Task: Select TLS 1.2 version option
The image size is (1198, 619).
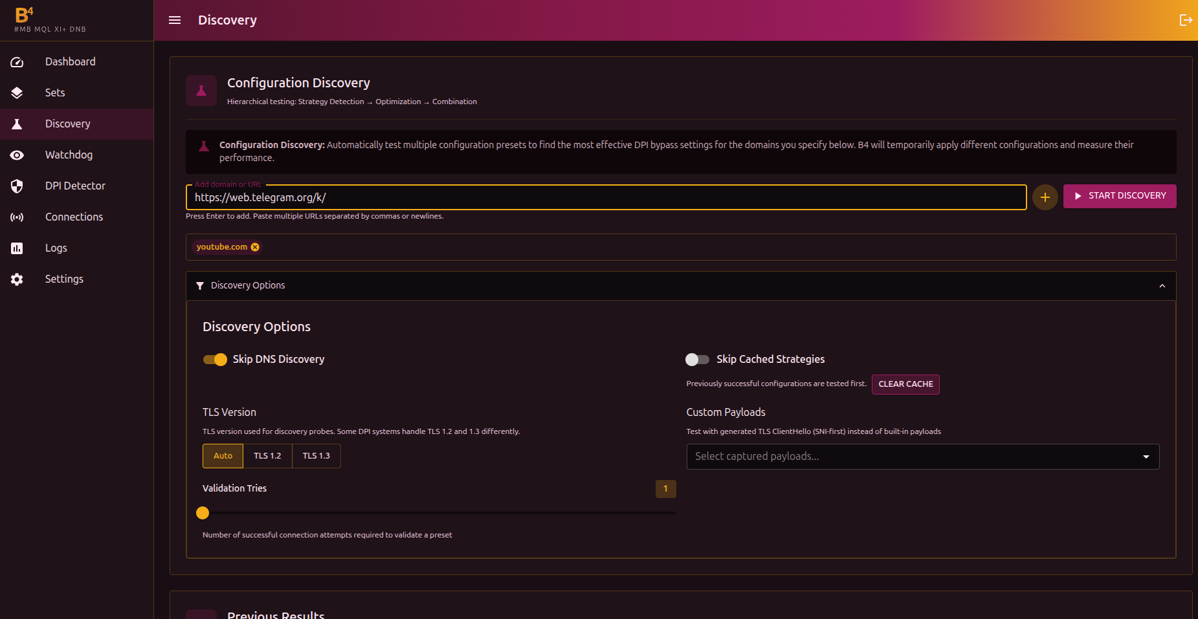Action: click(267, 456)
